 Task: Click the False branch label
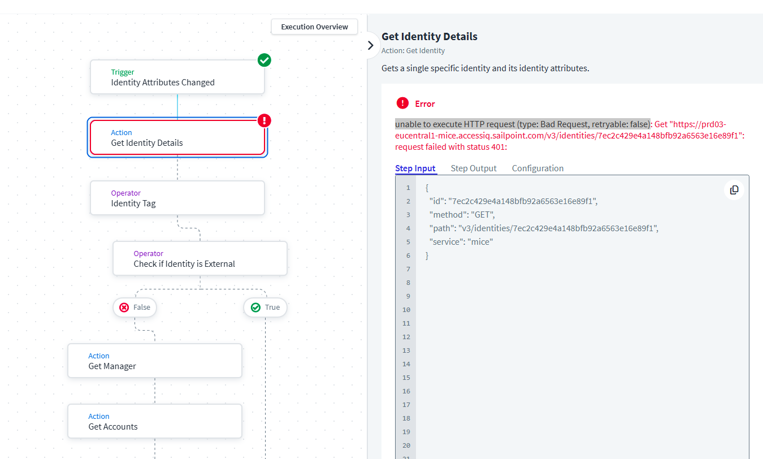(141, 308)
